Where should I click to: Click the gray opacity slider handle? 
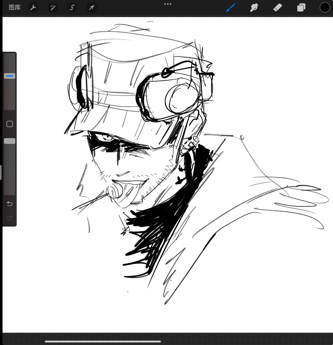[x=9, y=141]
